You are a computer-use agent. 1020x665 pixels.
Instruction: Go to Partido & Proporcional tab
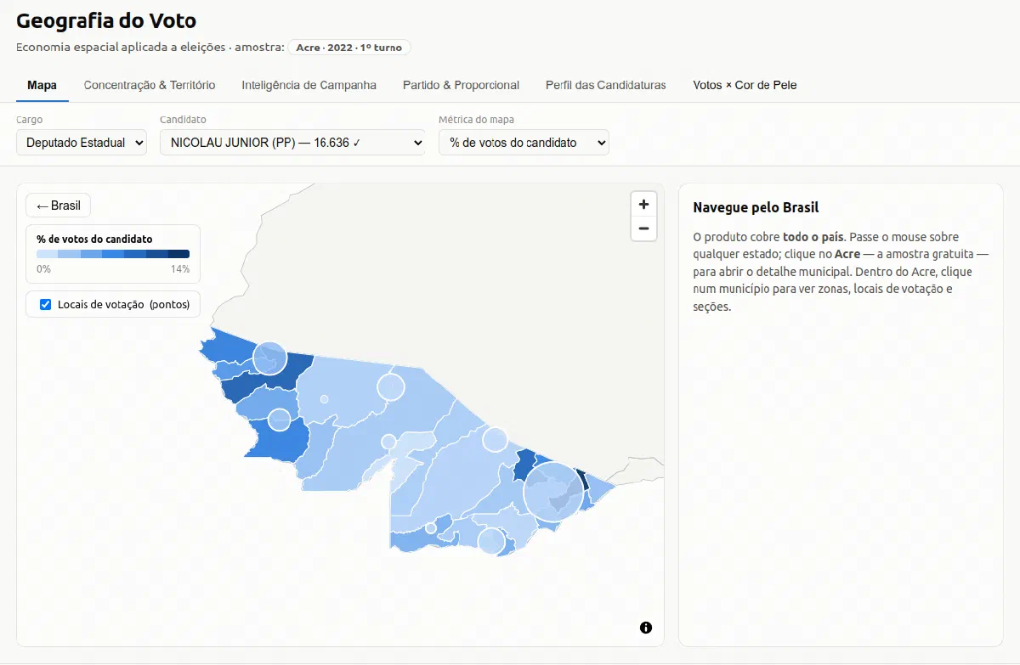tap(461, 85)
